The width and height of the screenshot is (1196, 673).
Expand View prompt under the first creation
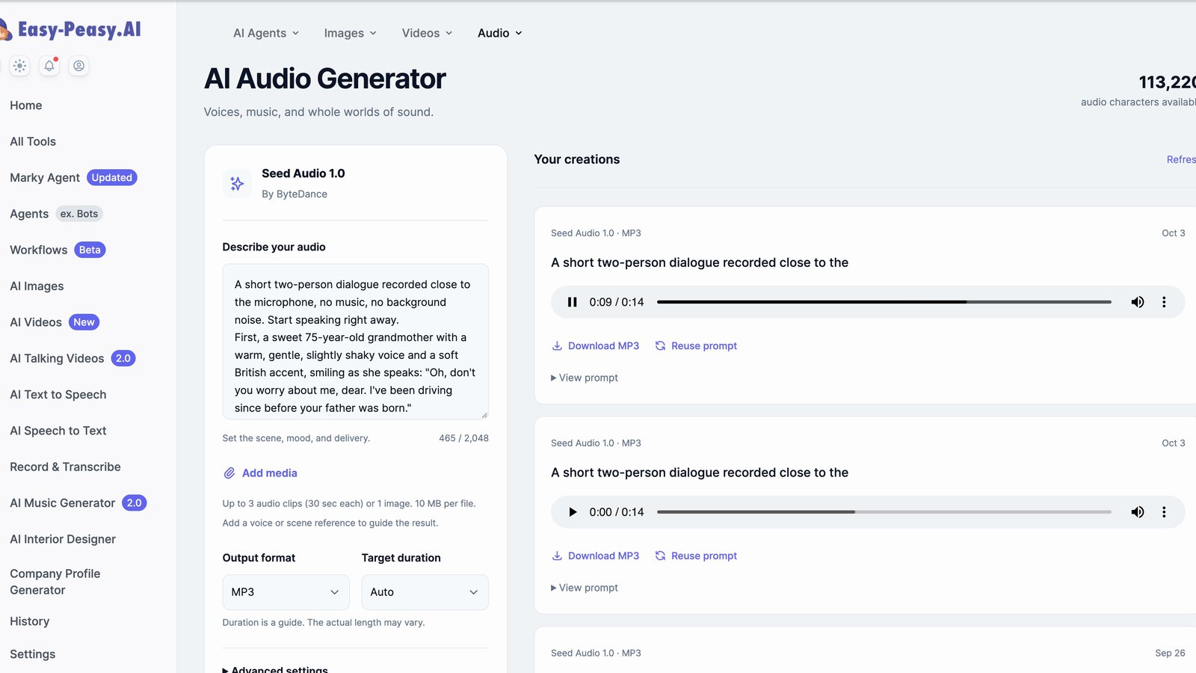coord(585,378)
